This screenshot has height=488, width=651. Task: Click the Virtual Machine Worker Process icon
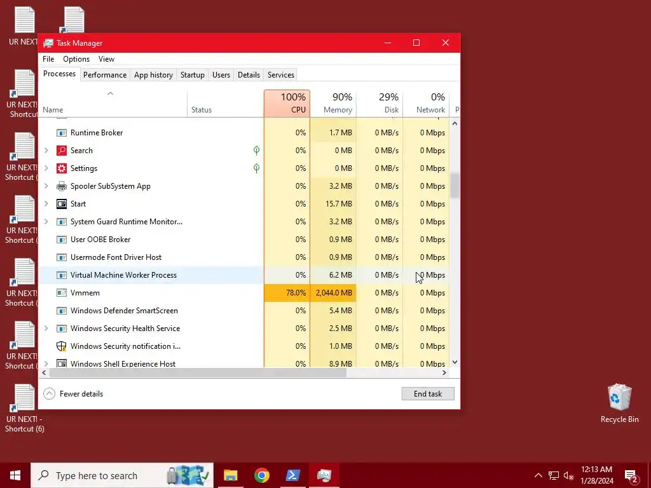pyautogui.click(x=62, y=275)
